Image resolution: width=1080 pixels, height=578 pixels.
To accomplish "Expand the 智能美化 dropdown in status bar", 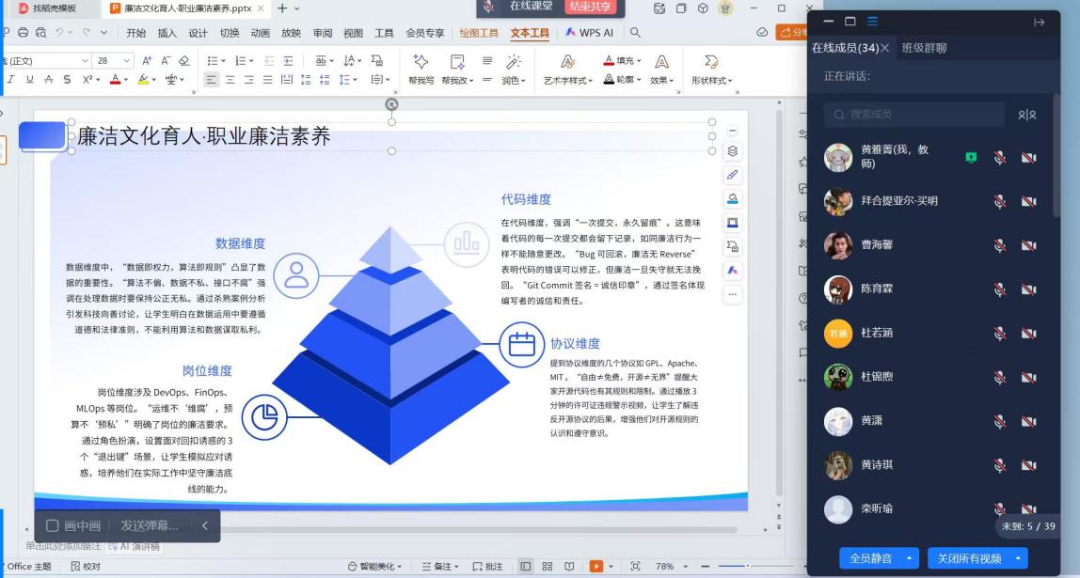I will pyautogui.click(x=375, y=567).
